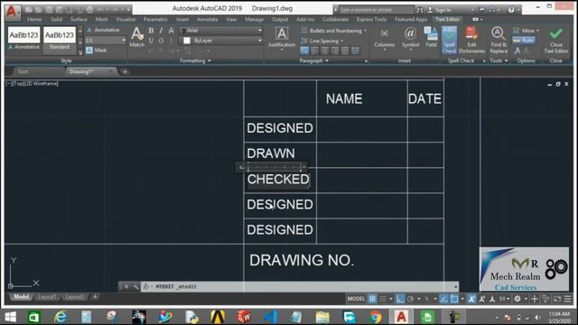578x325 pixels.
Task: Switch to the Model layout tab
Action: 21,297
